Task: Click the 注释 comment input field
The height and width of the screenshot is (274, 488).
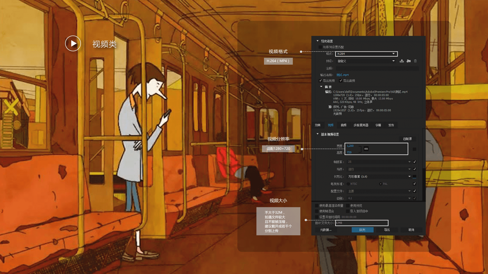Action: click(377, 68)
